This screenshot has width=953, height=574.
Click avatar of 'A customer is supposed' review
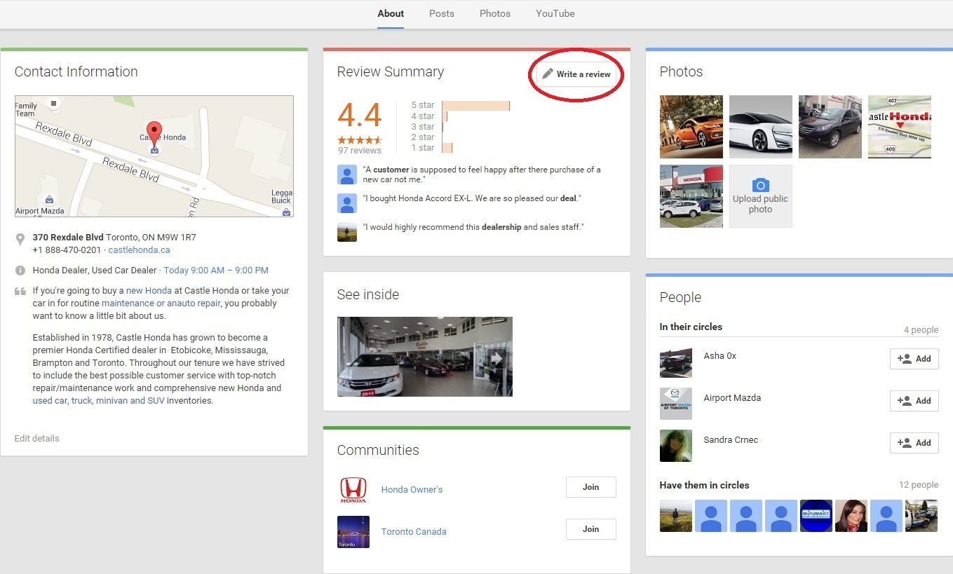click(347, 175)
